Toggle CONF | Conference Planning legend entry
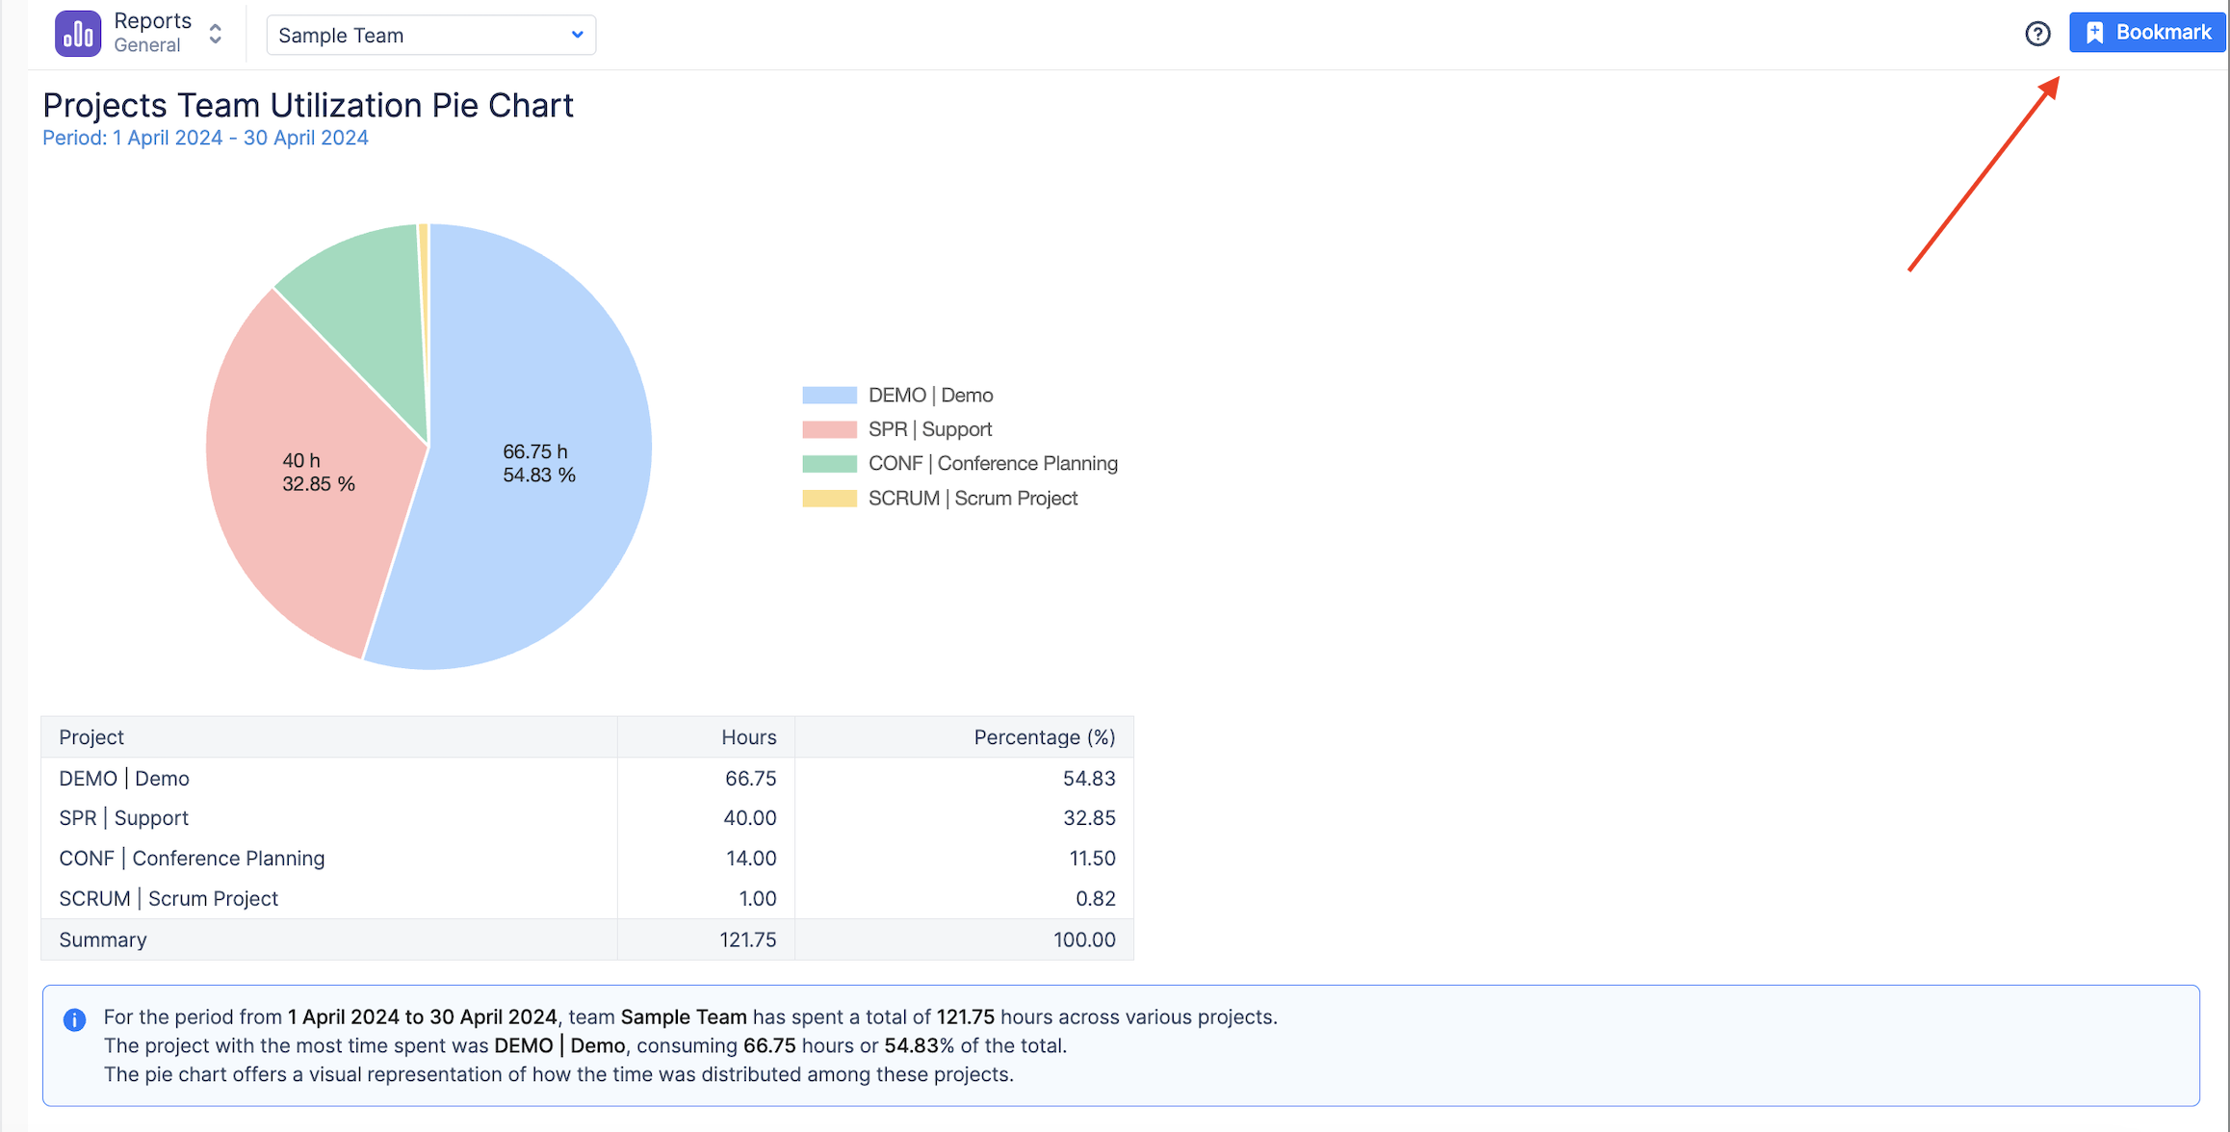This screenshot has height=1132, width=2230. (x=992, y=464)
